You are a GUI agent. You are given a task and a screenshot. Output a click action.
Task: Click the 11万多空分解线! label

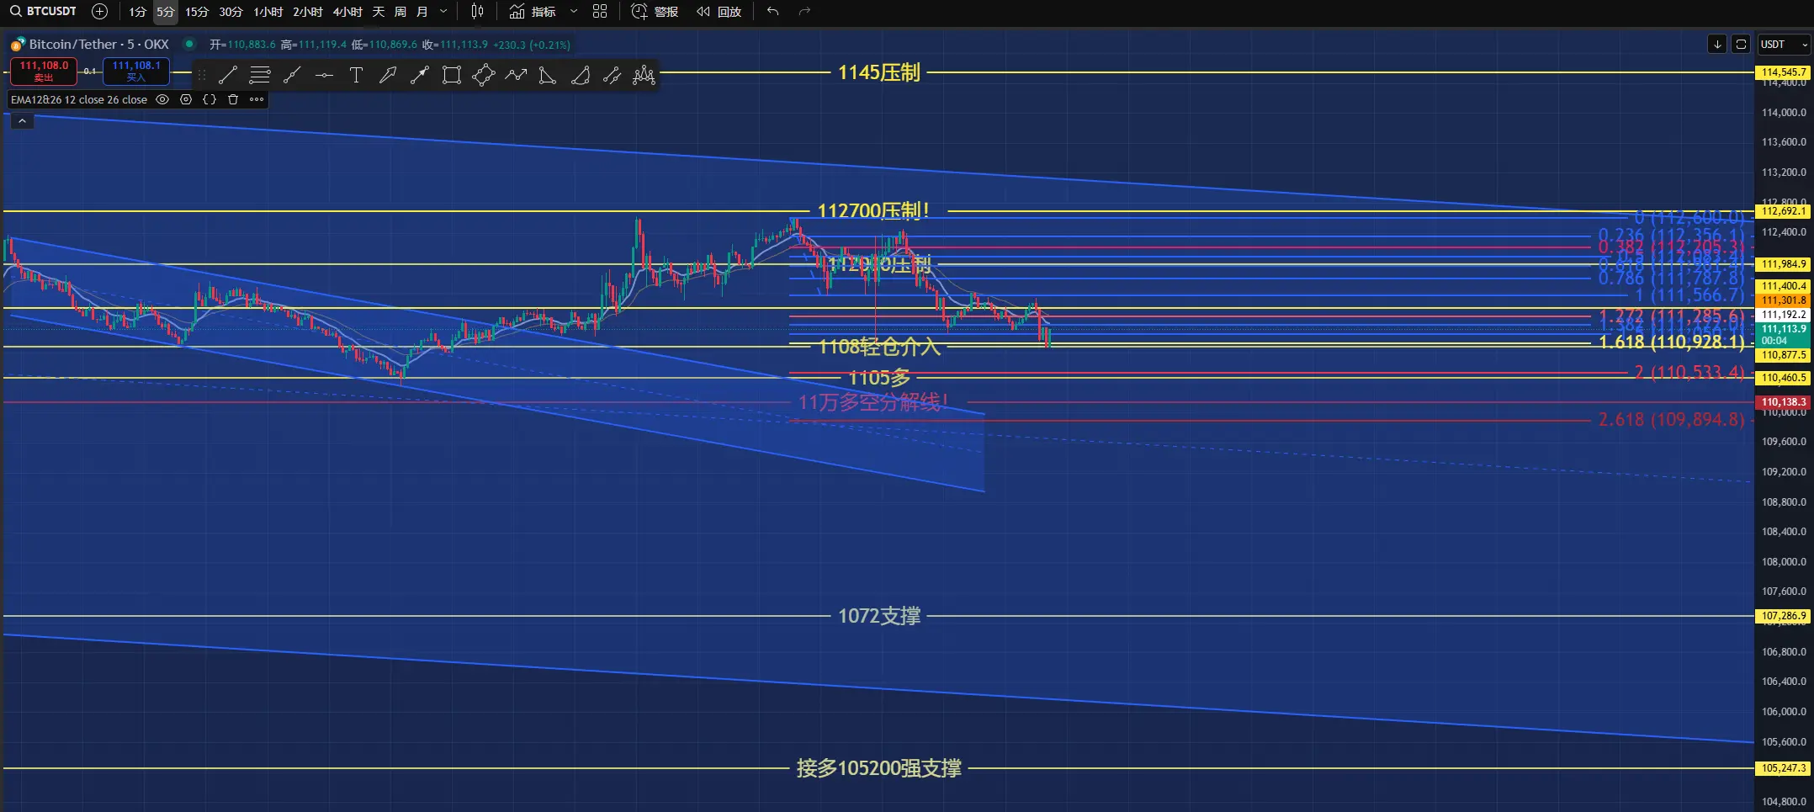pos(873,402)
